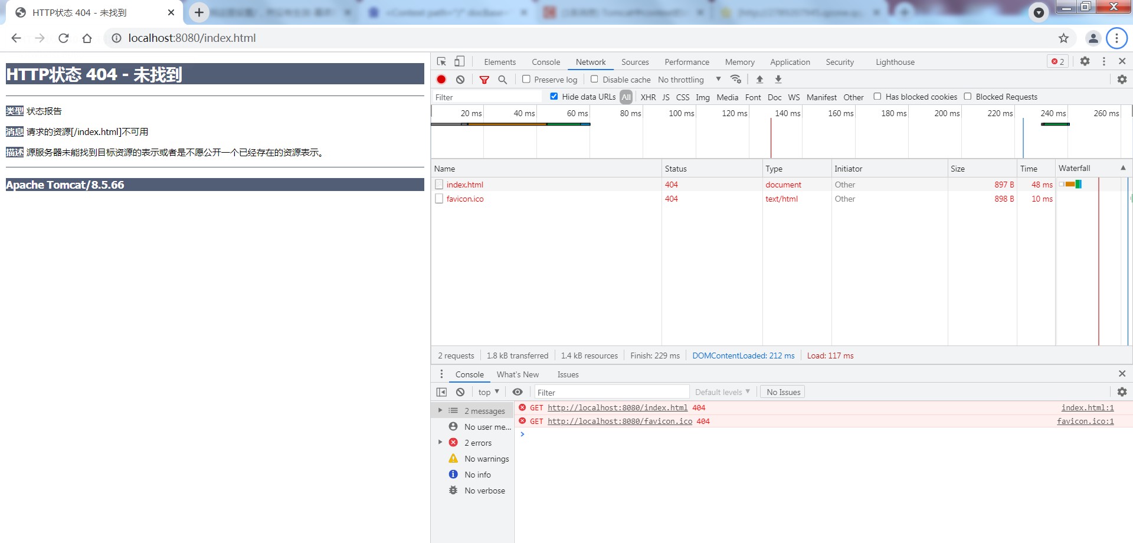Clear the console icon
Image resolution: width=1133 pixels, height=543 pixels.
460,392
